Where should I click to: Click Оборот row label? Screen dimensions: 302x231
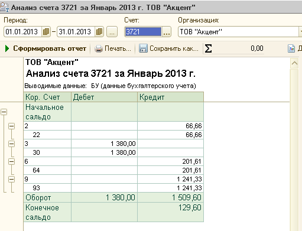click(47, 197)
